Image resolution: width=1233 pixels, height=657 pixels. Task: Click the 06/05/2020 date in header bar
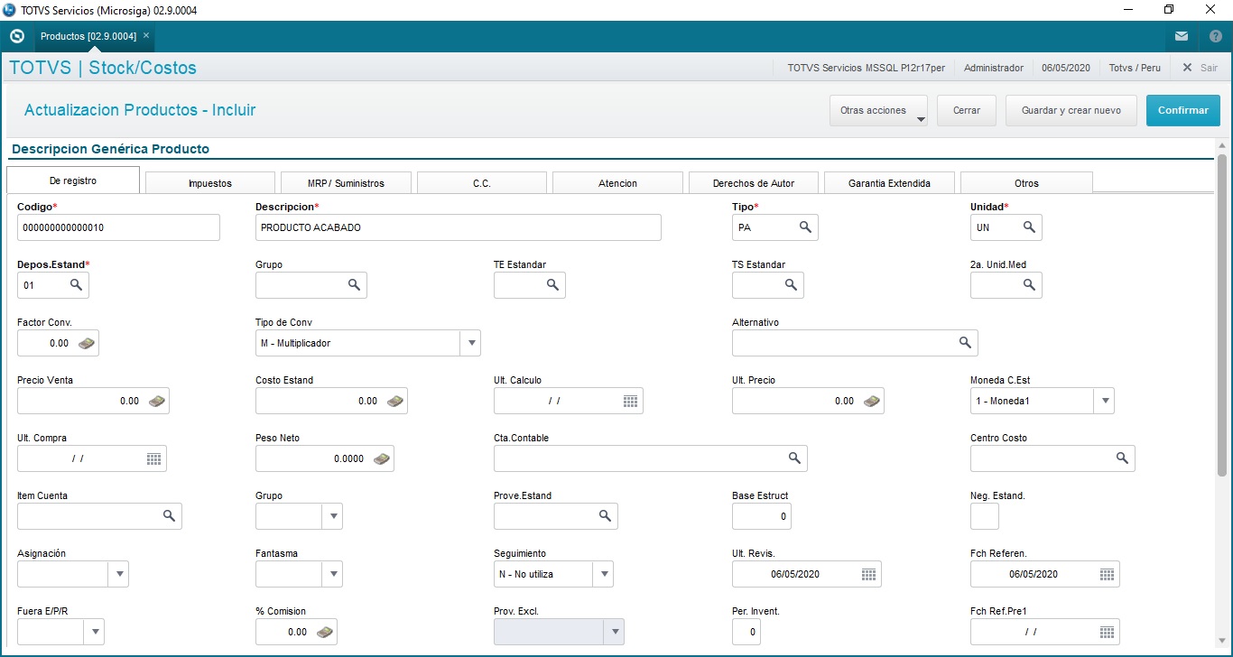pos(1066,68)
